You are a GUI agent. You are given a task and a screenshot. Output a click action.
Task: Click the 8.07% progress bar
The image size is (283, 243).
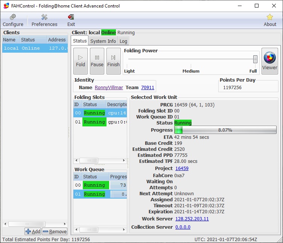click(x=225, y=130)
